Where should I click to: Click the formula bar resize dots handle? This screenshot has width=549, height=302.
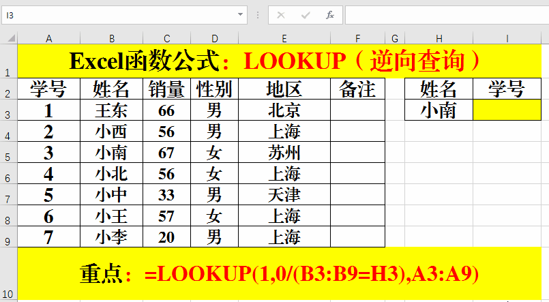coord(258,15)
